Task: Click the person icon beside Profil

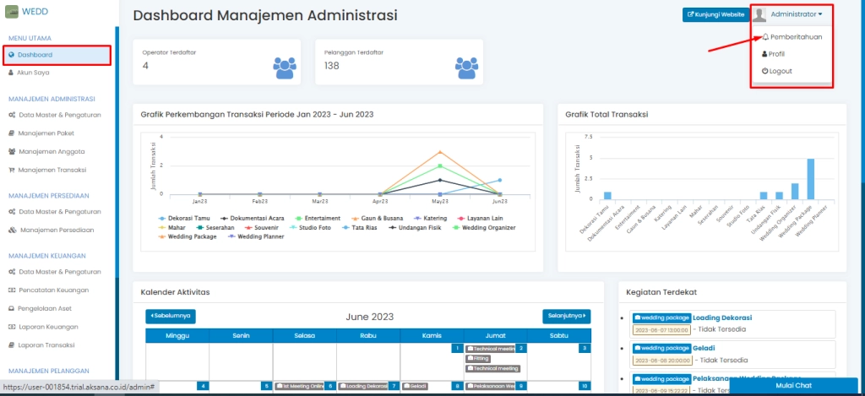Action: coord(765,54)
